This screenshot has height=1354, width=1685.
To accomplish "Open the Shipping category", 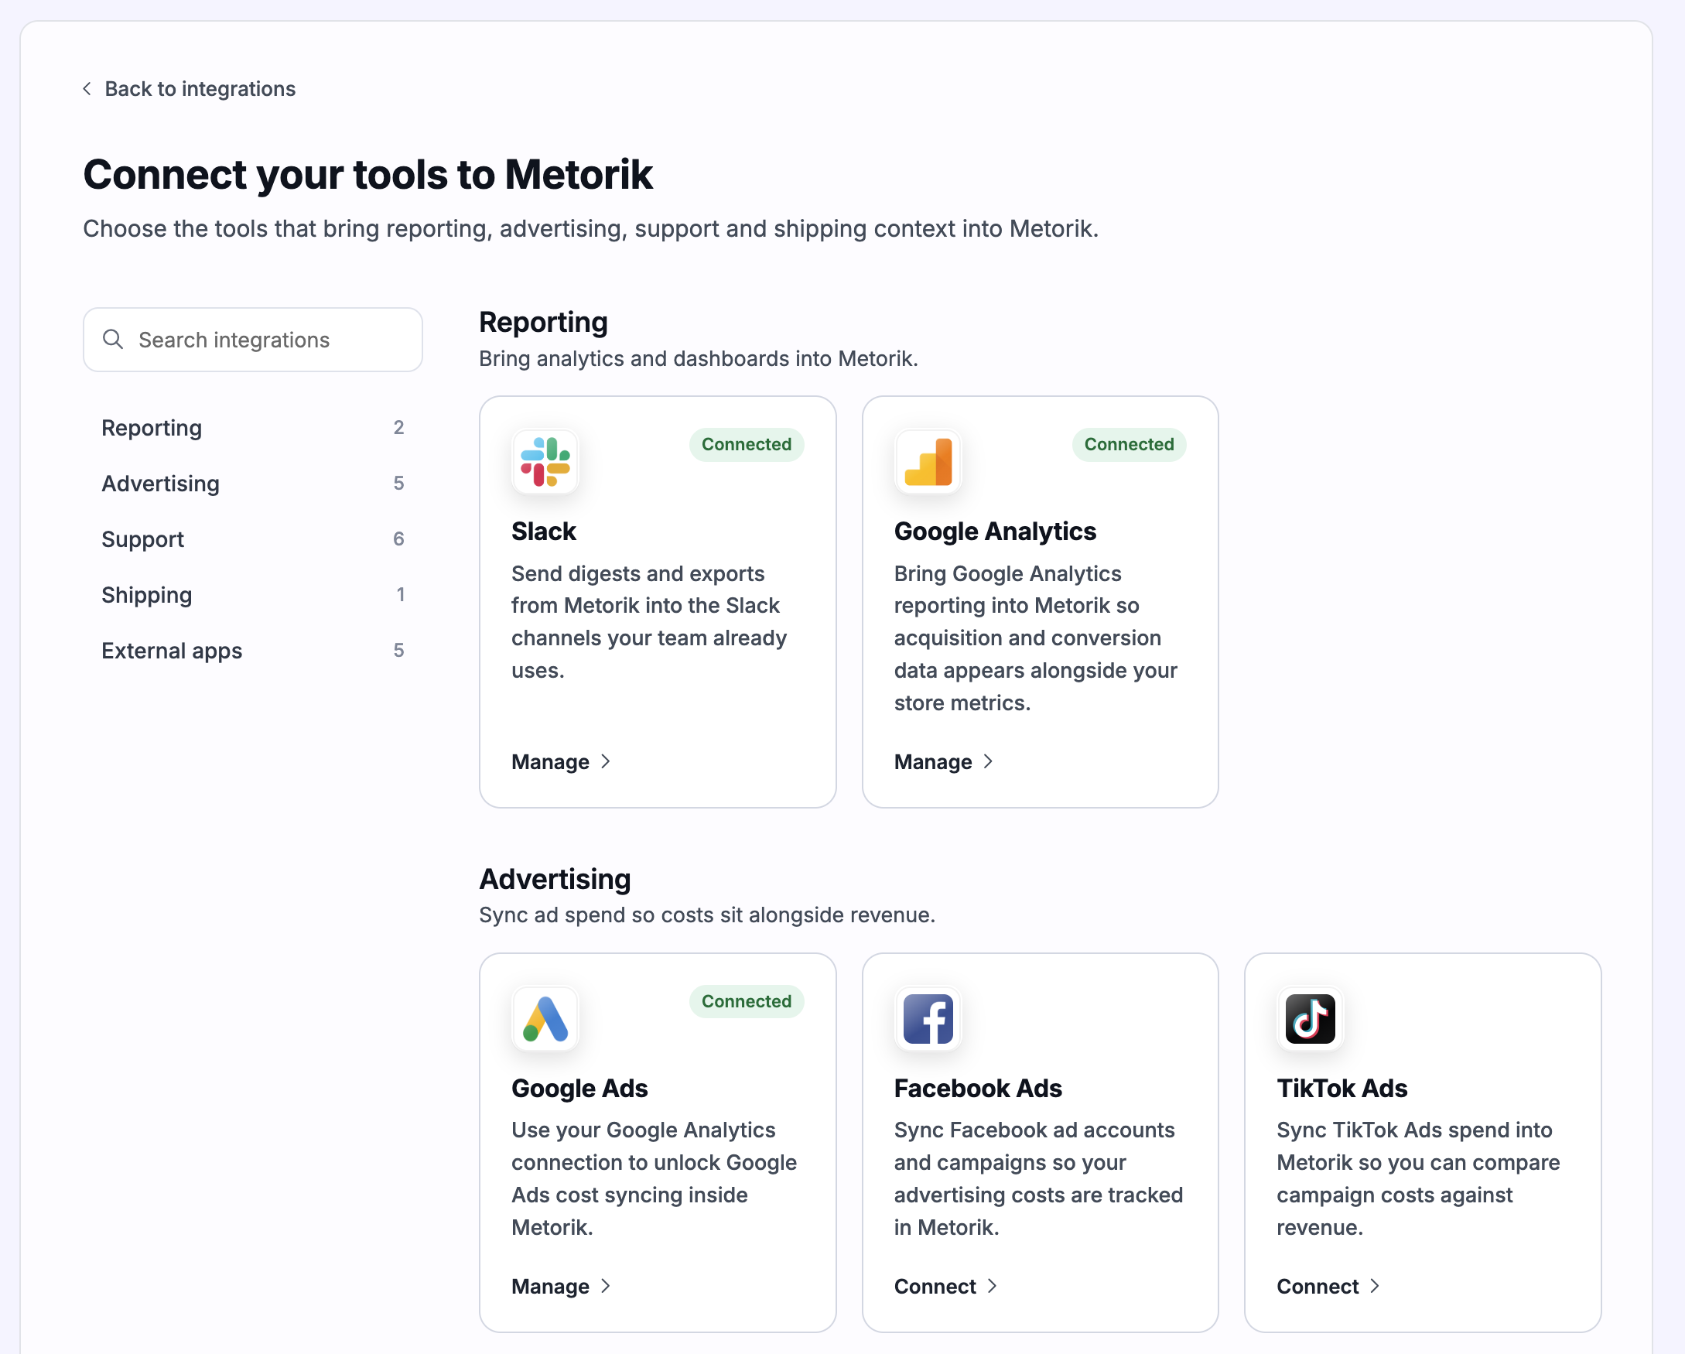I will click(252, 595).
